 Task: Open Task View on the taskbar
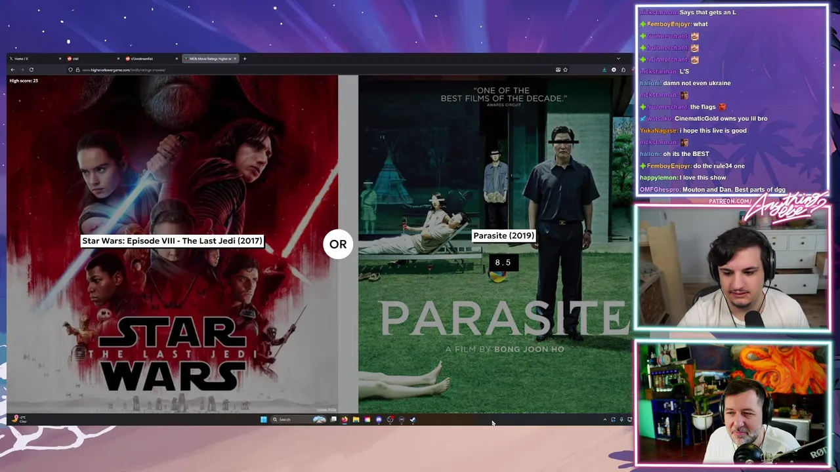(x=333, y=420)
